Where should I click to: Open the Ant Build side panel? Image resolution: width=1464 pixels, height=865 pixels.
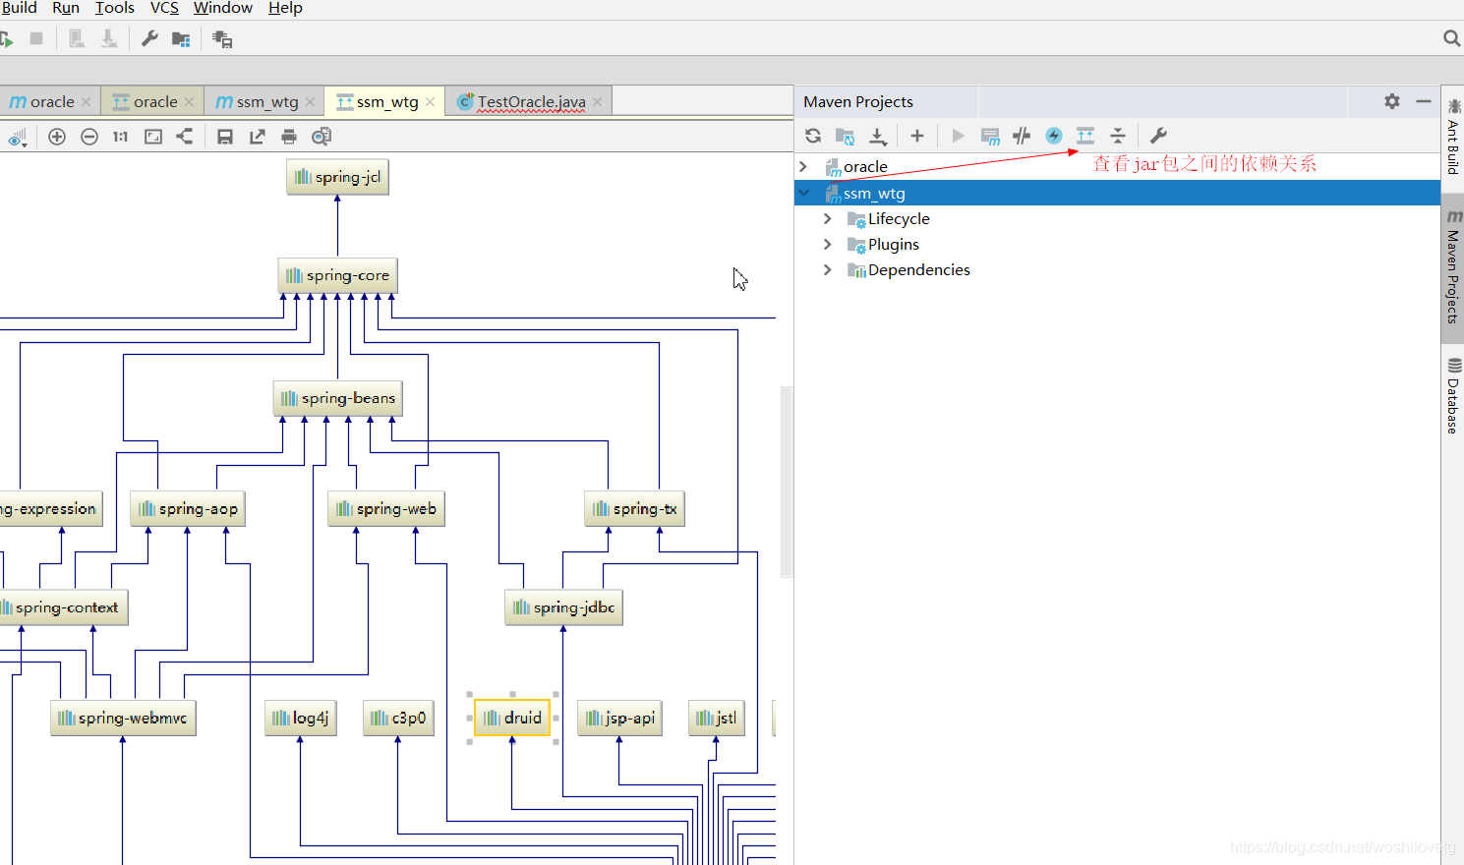point(1453,136)
